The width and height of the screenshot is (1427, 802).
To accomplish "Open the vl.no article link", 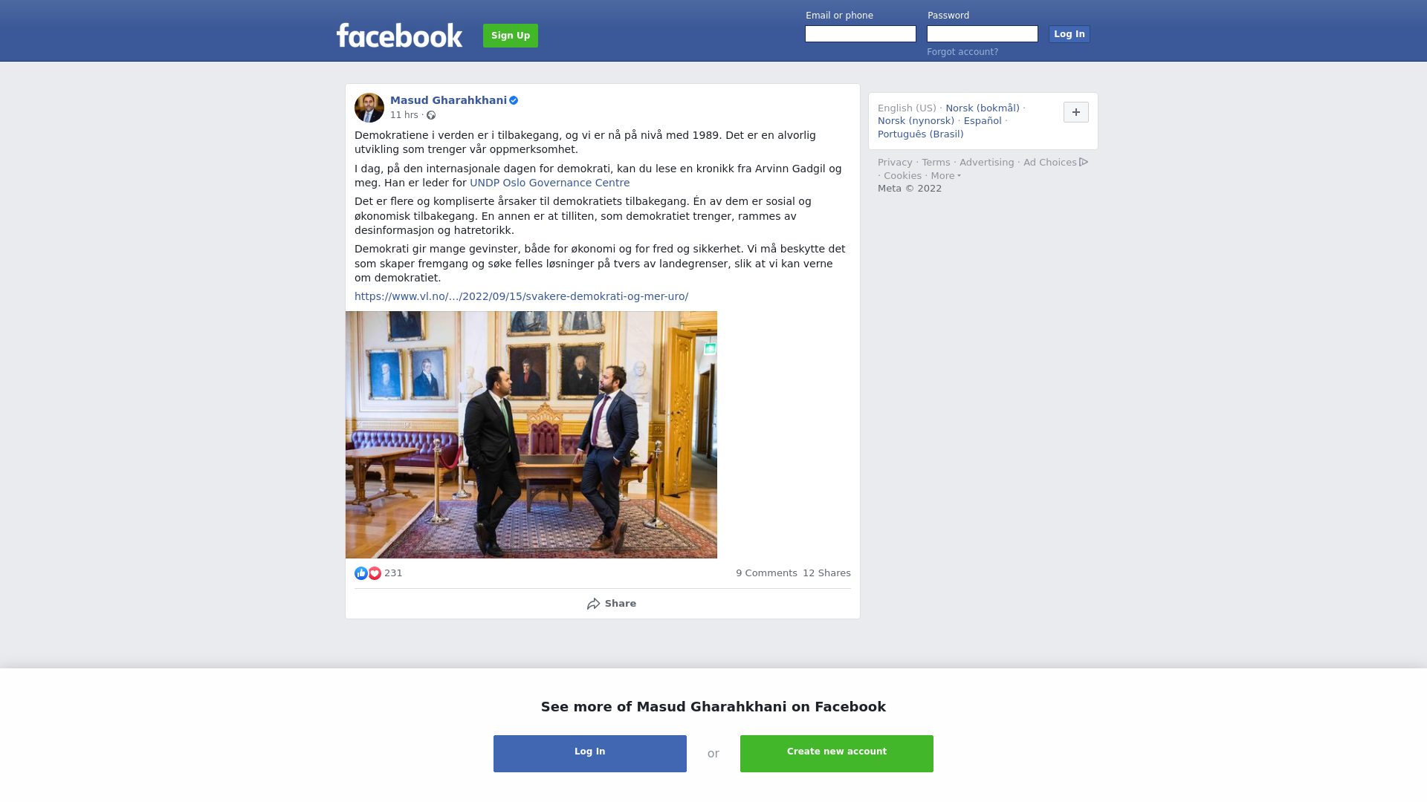I will [521, 296].
